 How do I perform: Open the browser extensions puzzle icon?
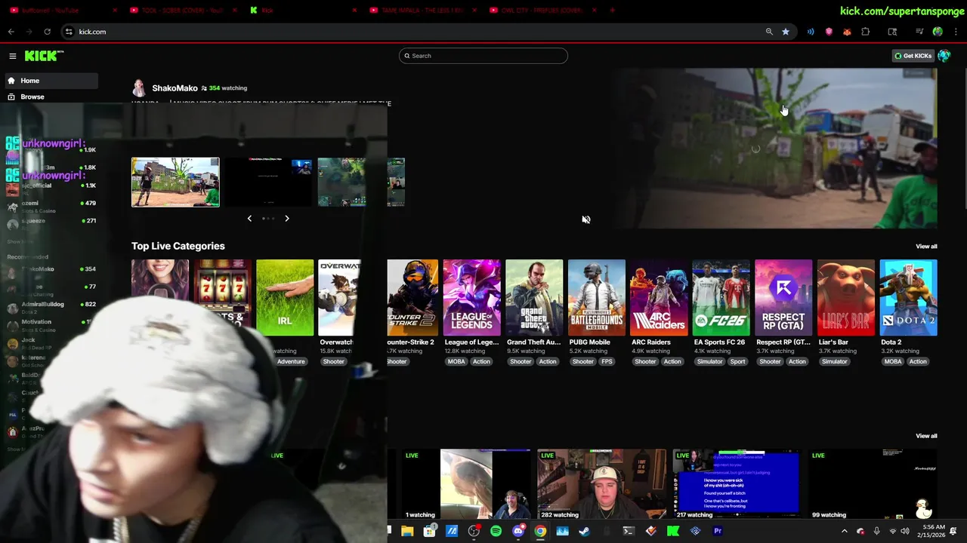pyautogui.click(x=866, y=32)
